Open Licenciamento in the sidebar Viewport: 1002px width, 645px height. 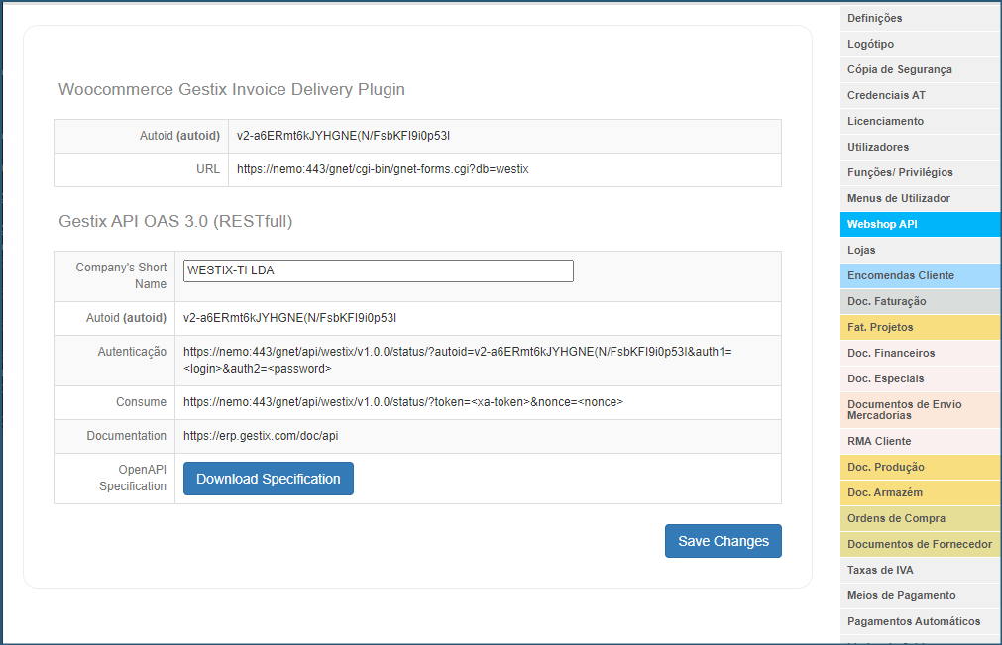coord(920,121)
